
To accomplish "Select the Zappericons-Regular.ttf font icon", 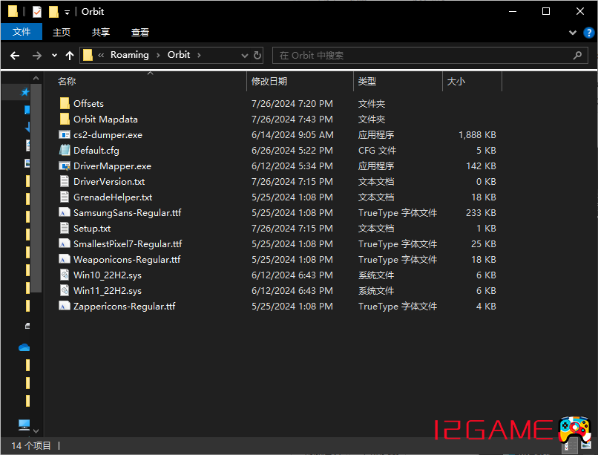I will click(65, 307).
